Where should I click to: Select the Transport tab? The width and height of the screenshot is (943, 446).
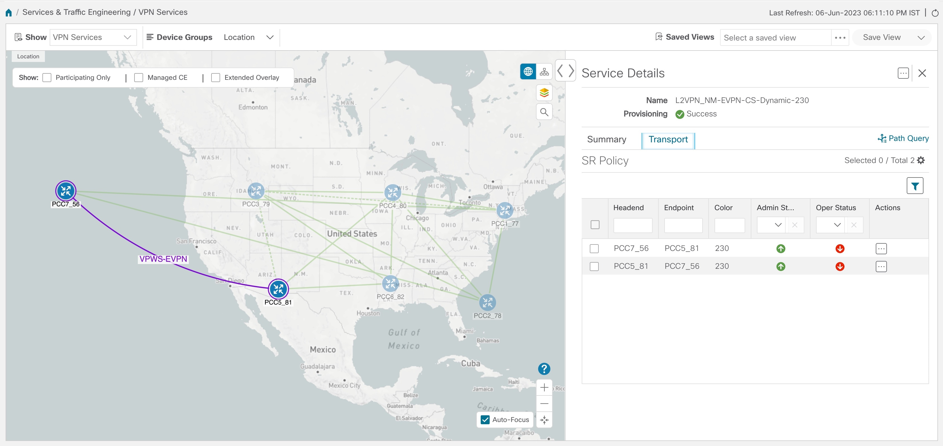pyautogui.click(x=668, y=139)
